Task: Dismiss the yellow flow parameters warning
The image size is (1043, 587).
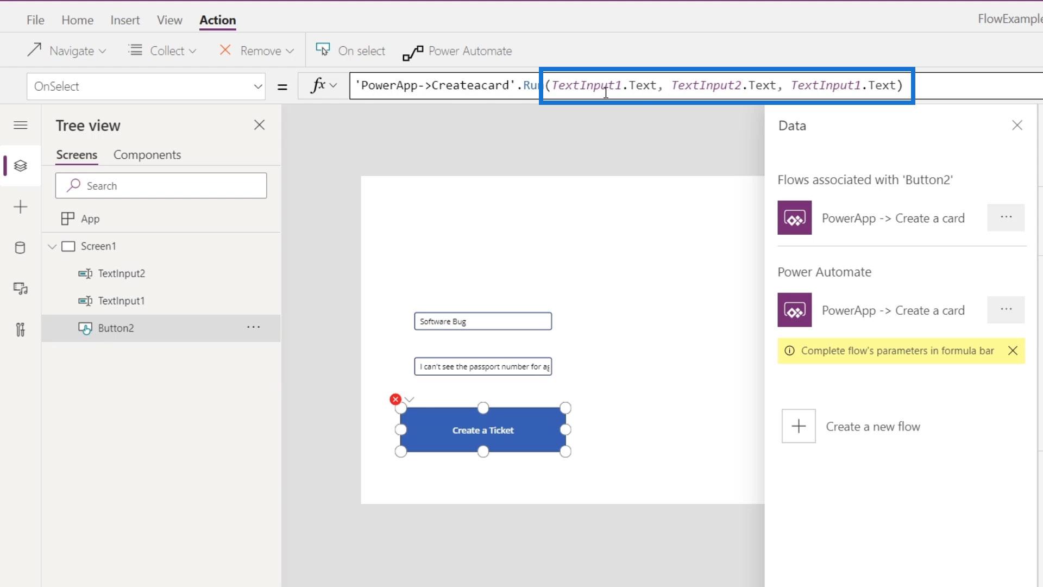Action: click(1013, 351)
